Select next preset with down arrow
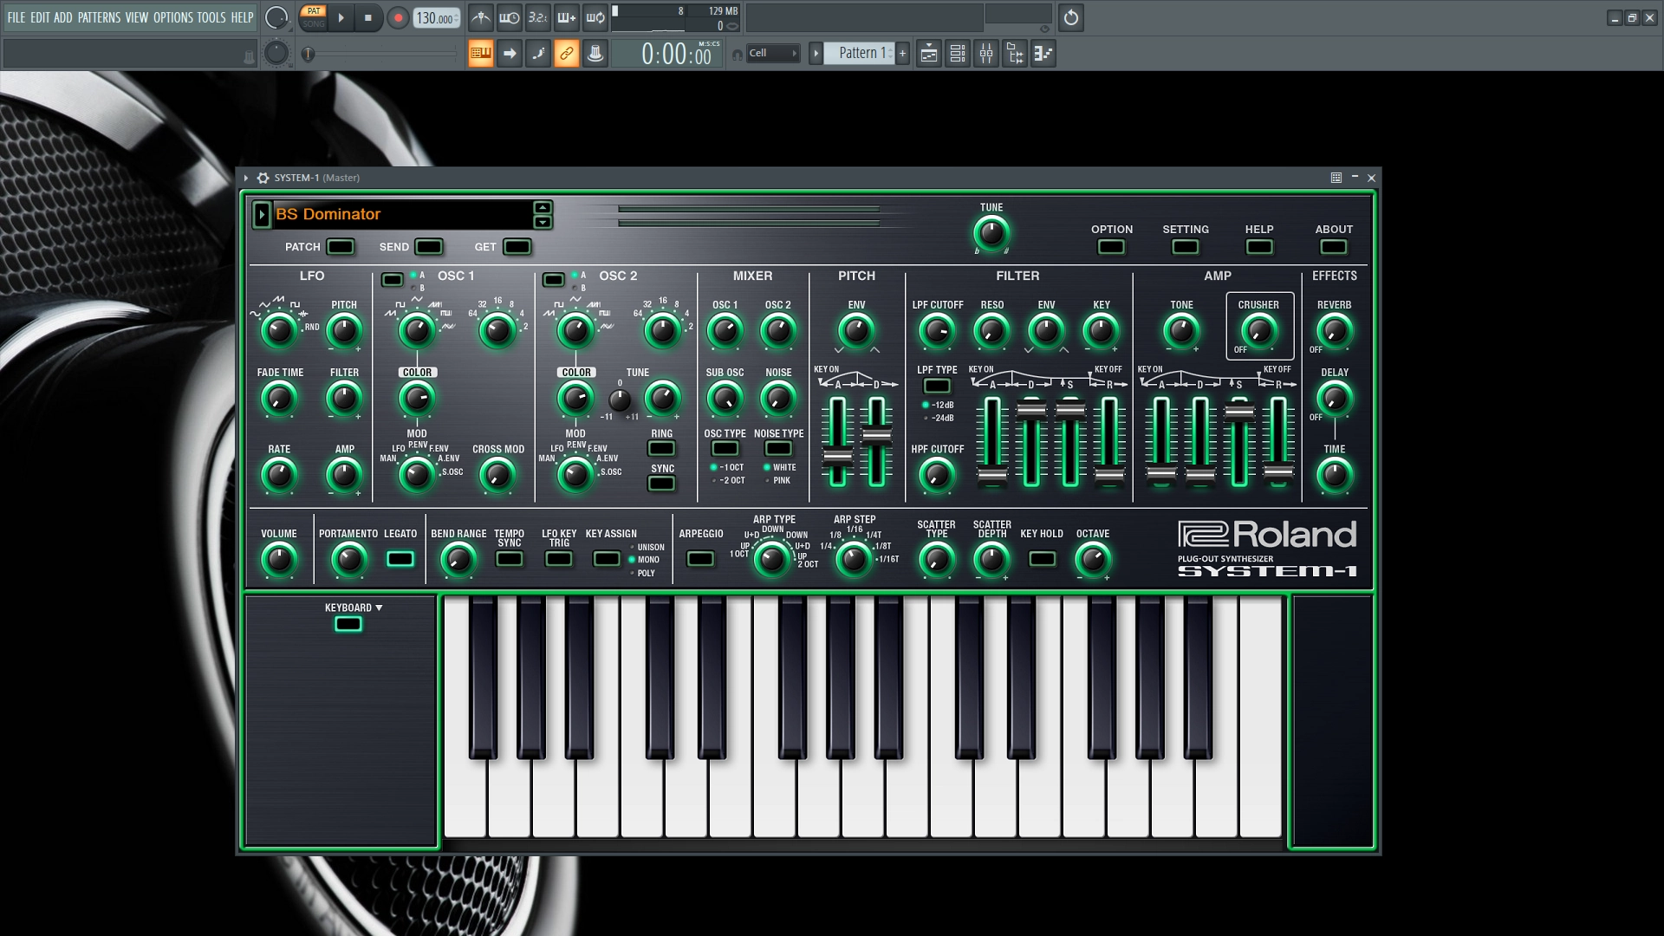 [x=543, y=223]
